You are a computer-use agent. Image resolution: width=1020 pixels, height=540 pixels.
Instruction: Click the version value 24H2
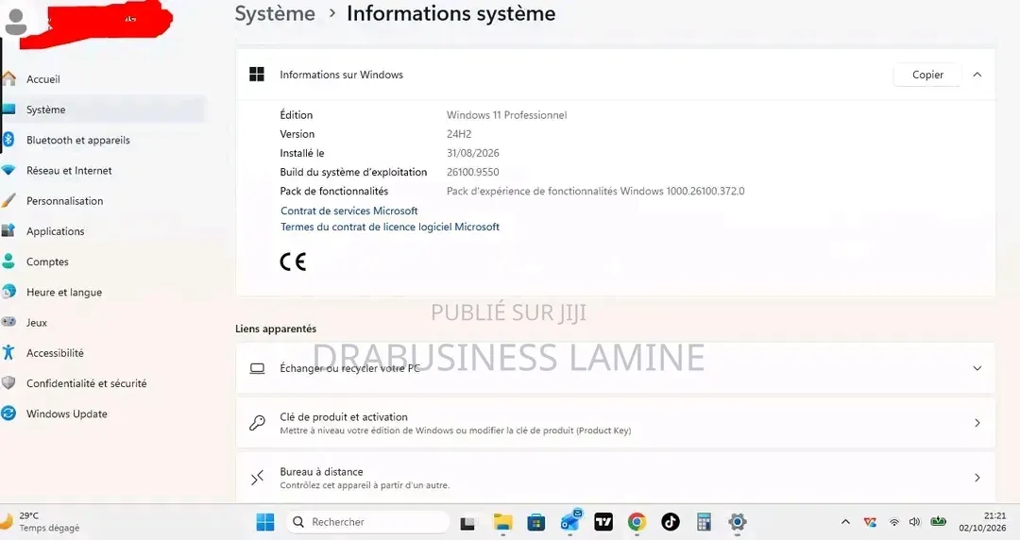[459, 134]
